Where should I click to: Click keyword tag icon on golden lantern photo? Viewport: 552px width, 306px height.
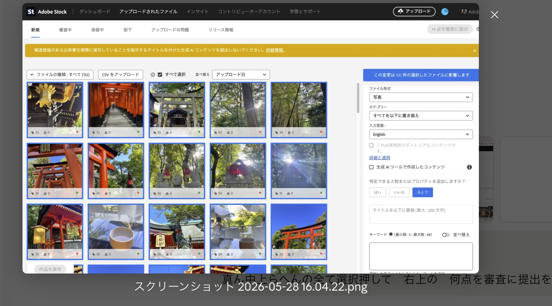point(32,132)
